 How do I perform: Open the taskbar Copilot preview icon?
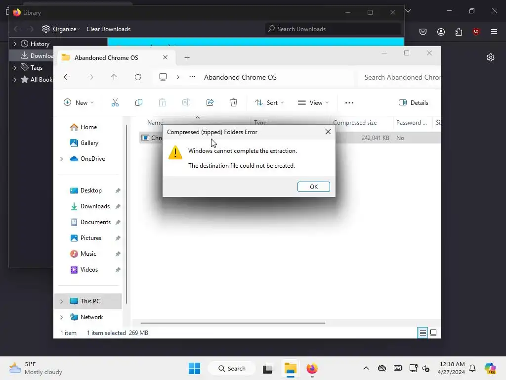(490, 368)
